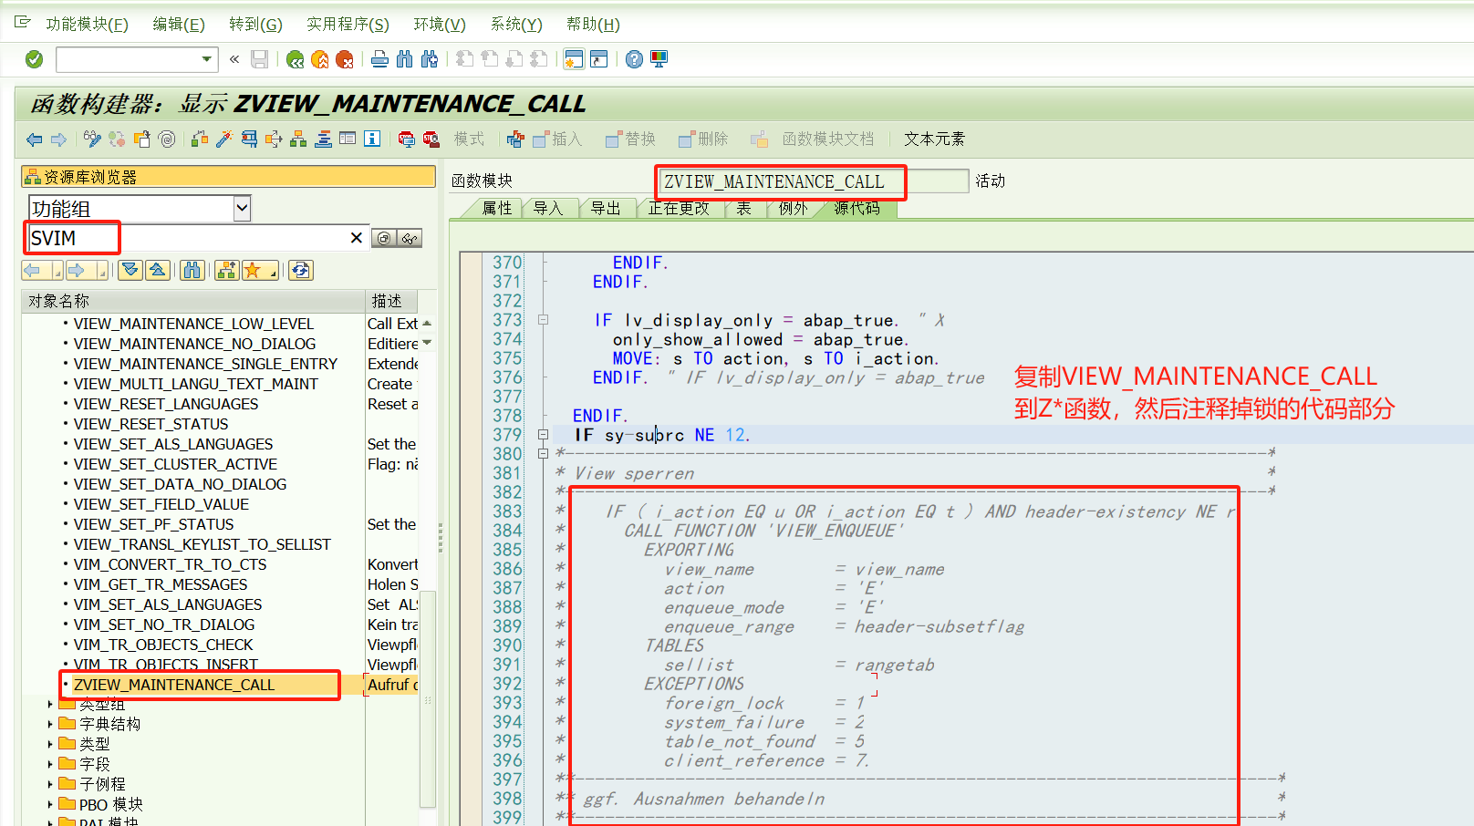This screenshot has height=826, width=1474.
Task: Select VIEW_MAINTENANCE_LOW_LEVEL in the object list
Action: pos(193,324)
